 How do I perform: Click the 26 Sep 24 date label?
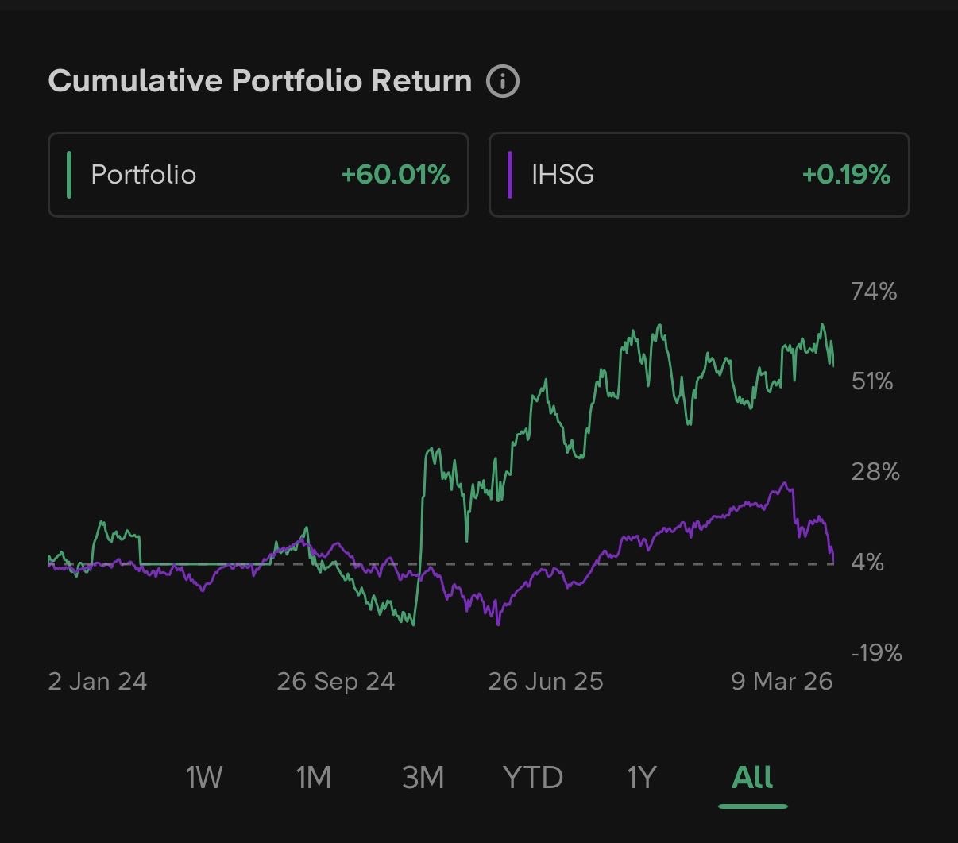(x=336, y=682)
